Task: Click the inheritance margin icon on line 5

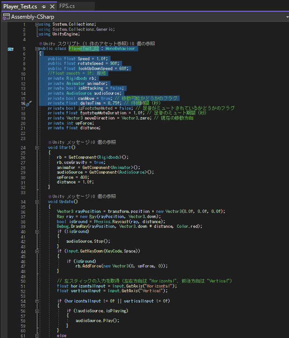Action: pyautogui.click(x=10, y=49)
